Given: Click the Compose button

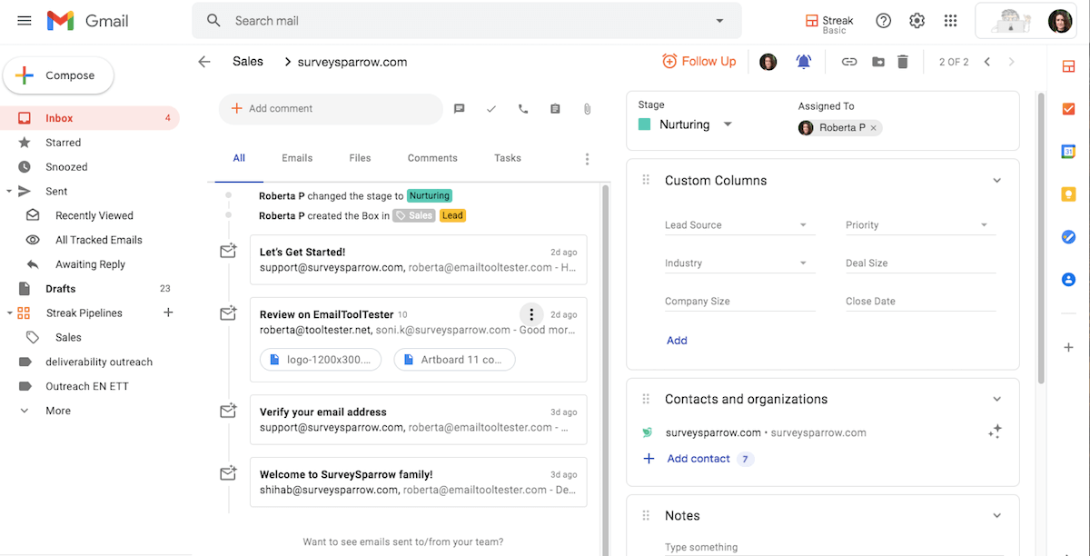Looking at the screenshot, I should pos(58,76).
